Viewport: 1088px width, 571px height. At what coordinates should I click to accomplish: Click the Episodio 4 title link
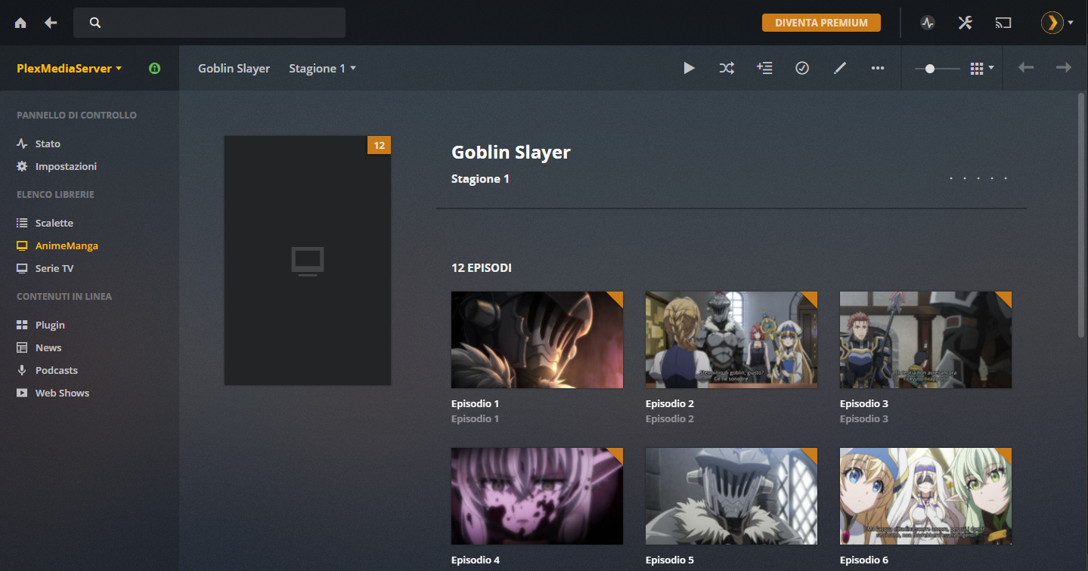(x=476, y=560)
